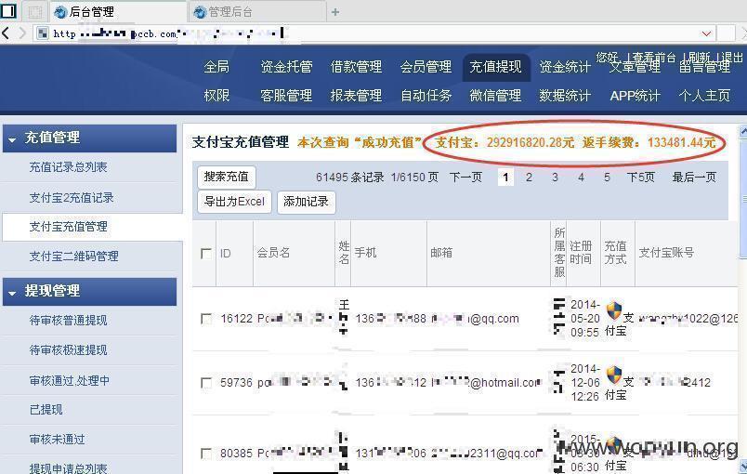
Task: Open 充值记录总列表 in sidebar
Action: click(68, 167)
